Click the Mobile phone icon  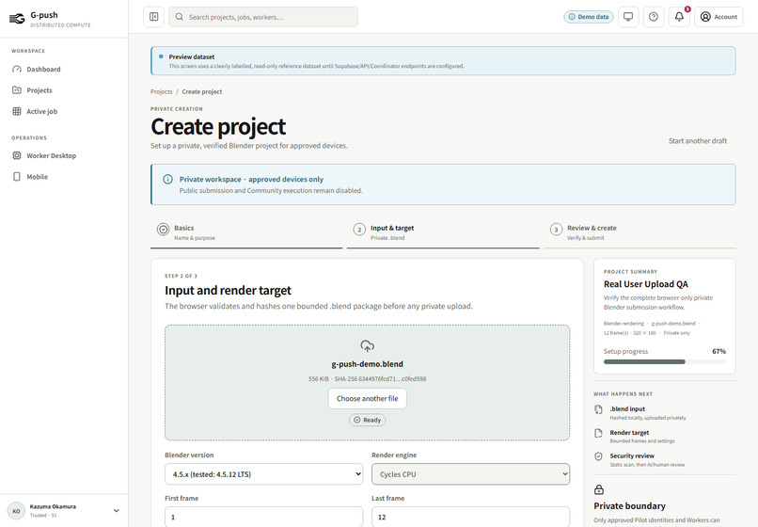(x=17, y=177)
